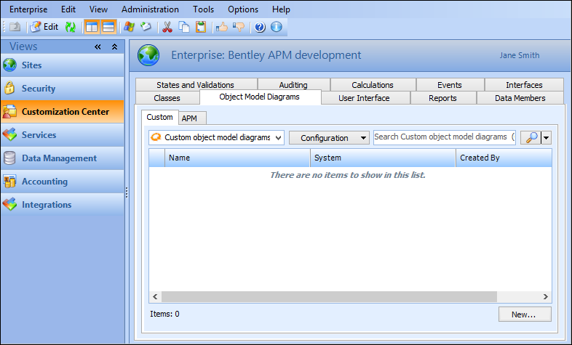The height and width of the screenshot is (345, 572).
Task: Click the New... button
Action: [x=525, y=314]
